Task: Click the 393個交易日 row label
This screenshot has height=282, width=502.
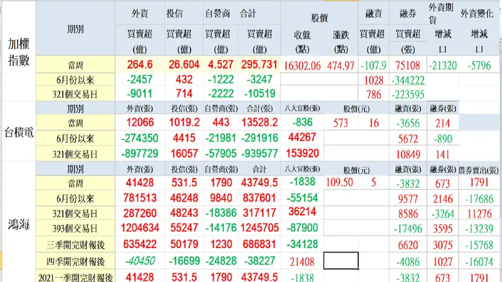Action: coord(75,229)
